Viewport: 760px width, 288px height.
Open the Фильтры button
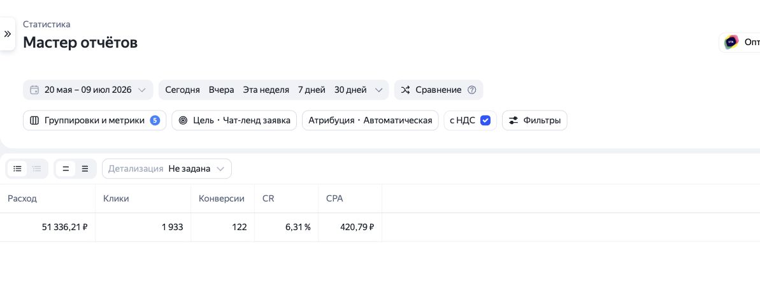[534, 121]
